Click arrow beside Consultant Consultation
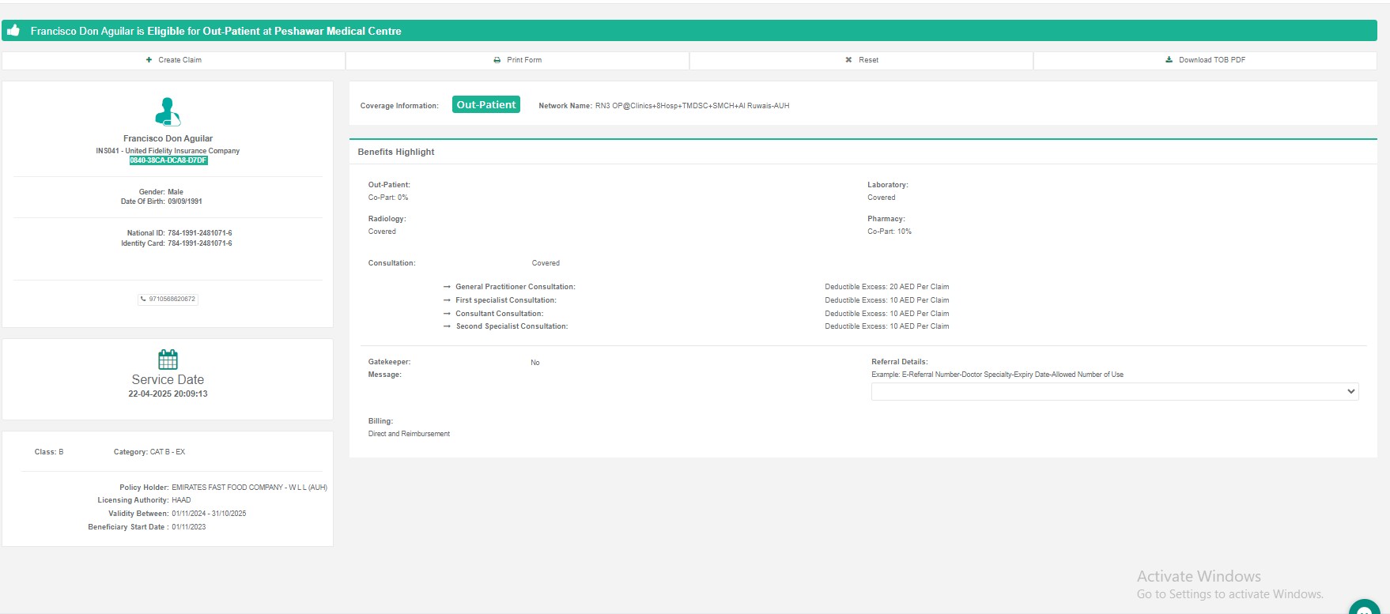Screen dimensions: 1390x614 (447, 314)
